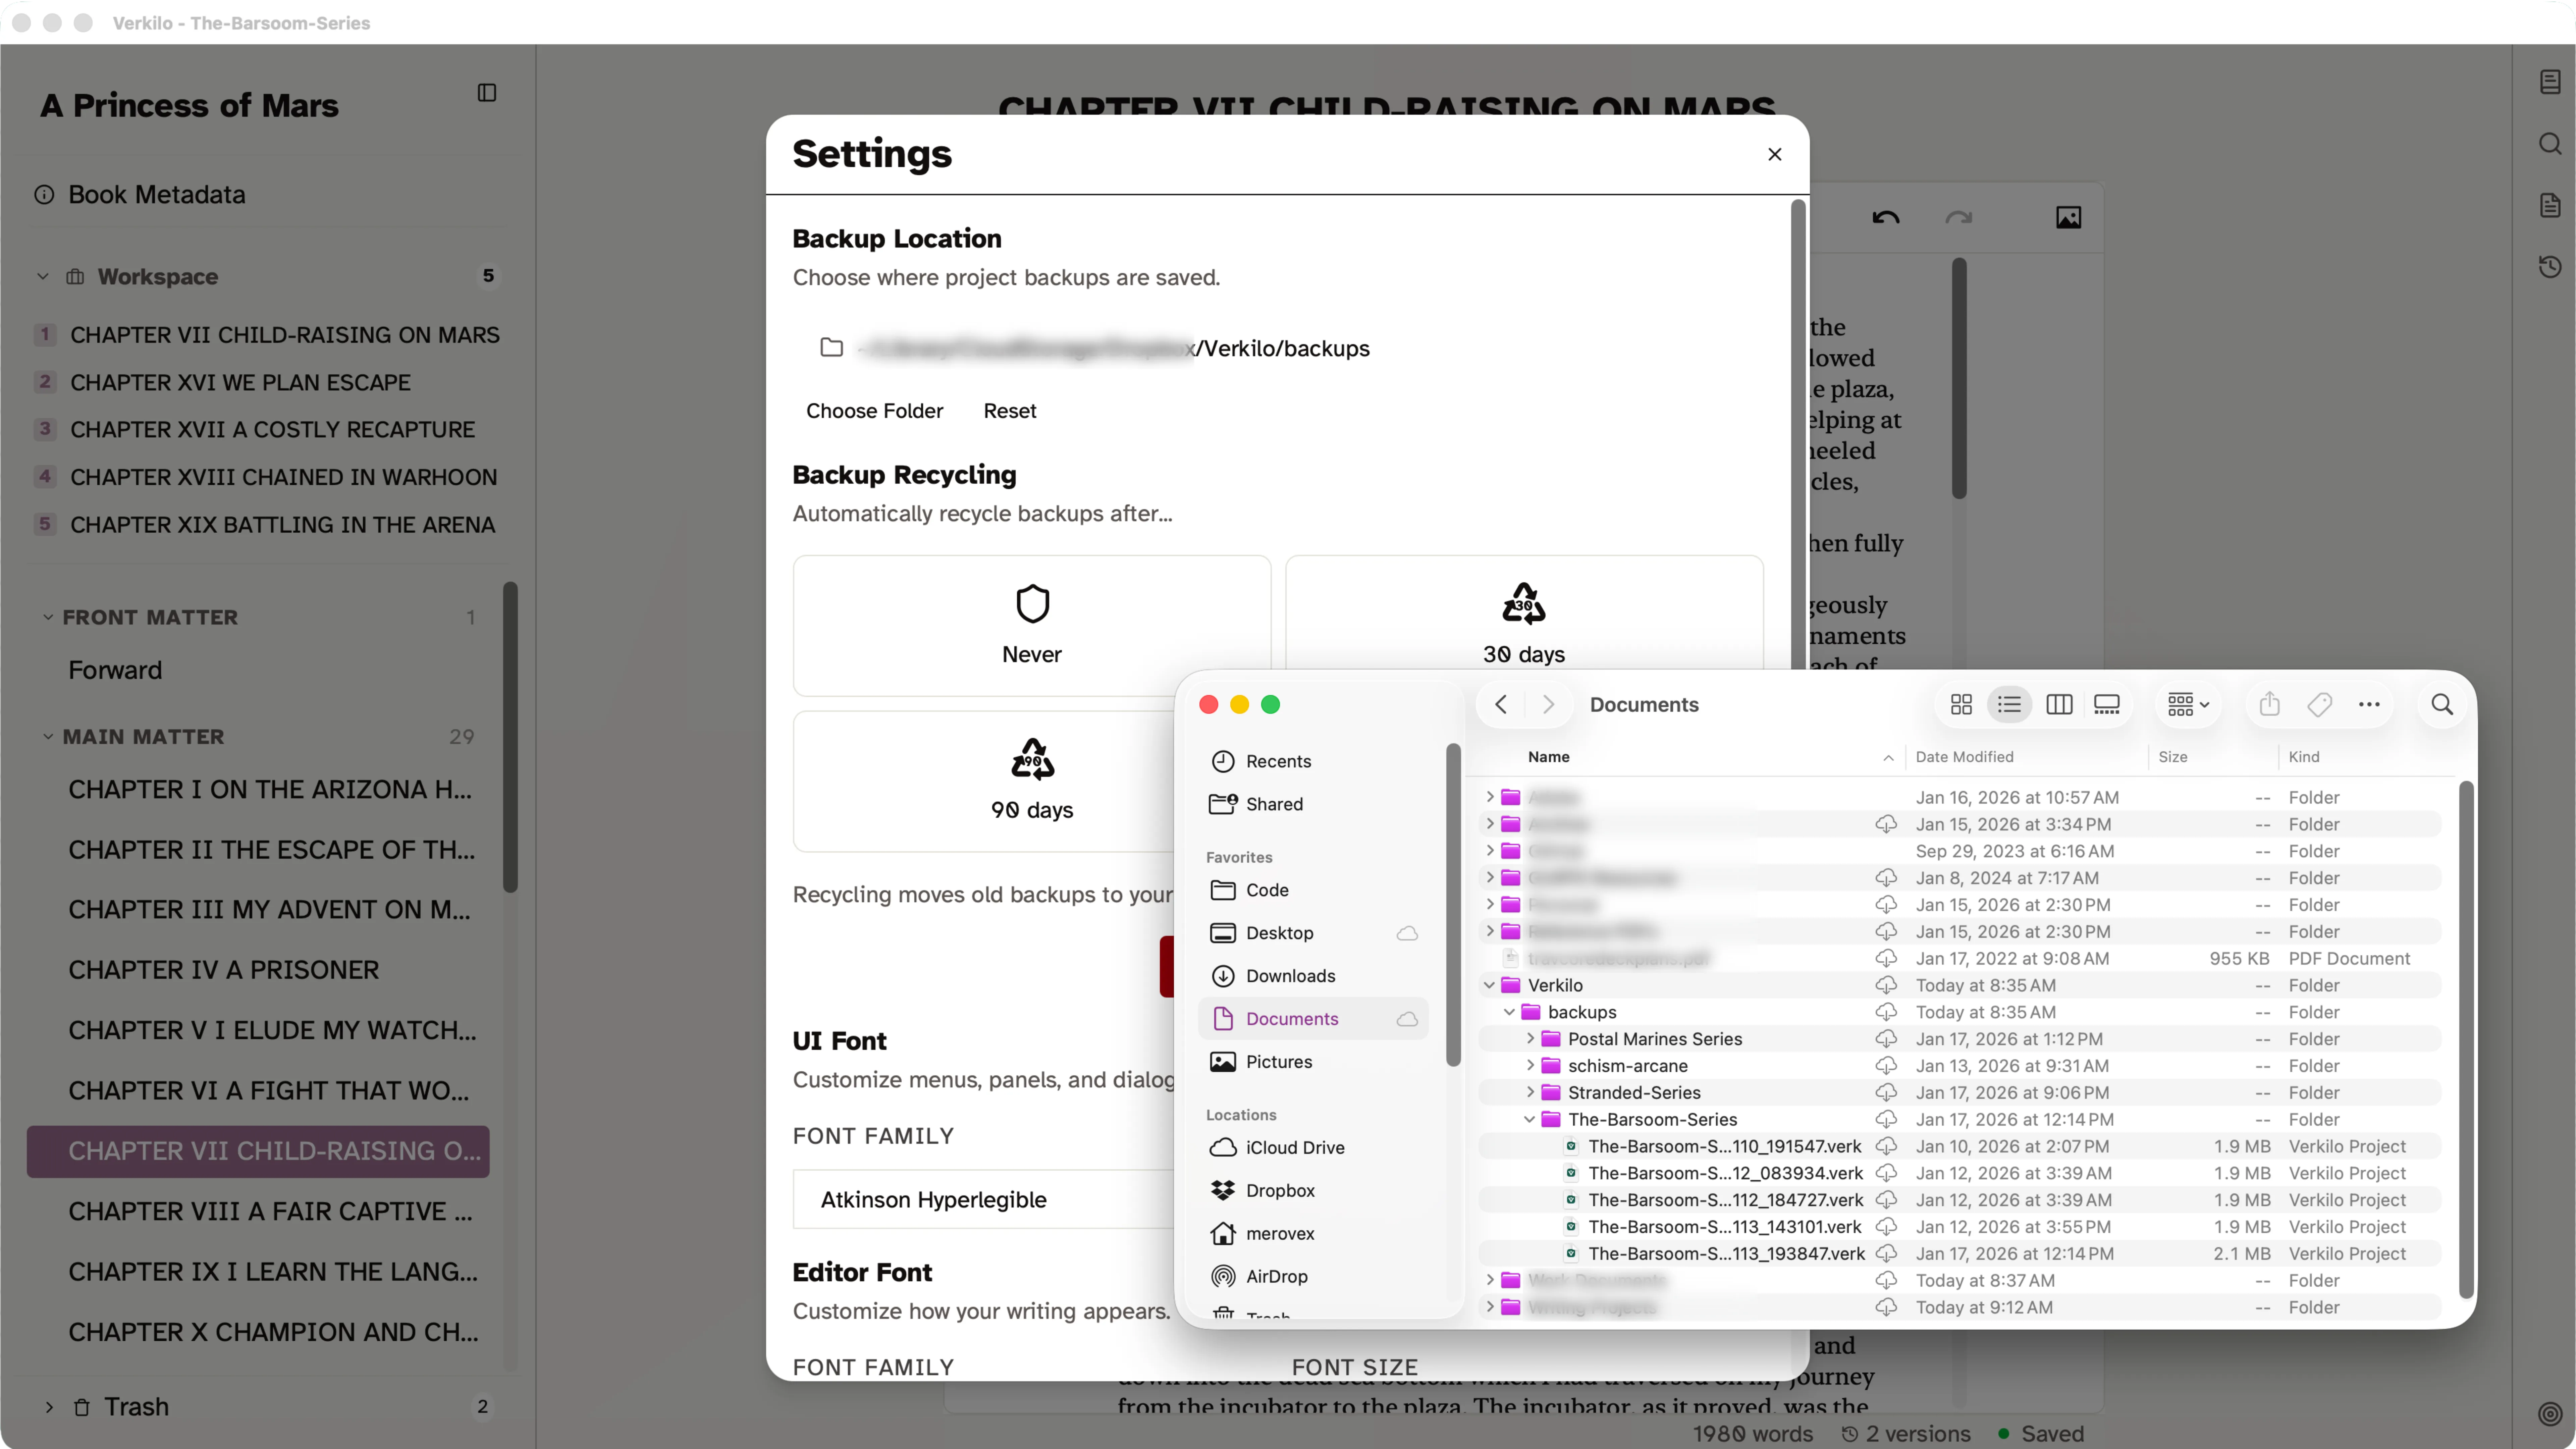Click the Choose Folder button

coord(874,410)
